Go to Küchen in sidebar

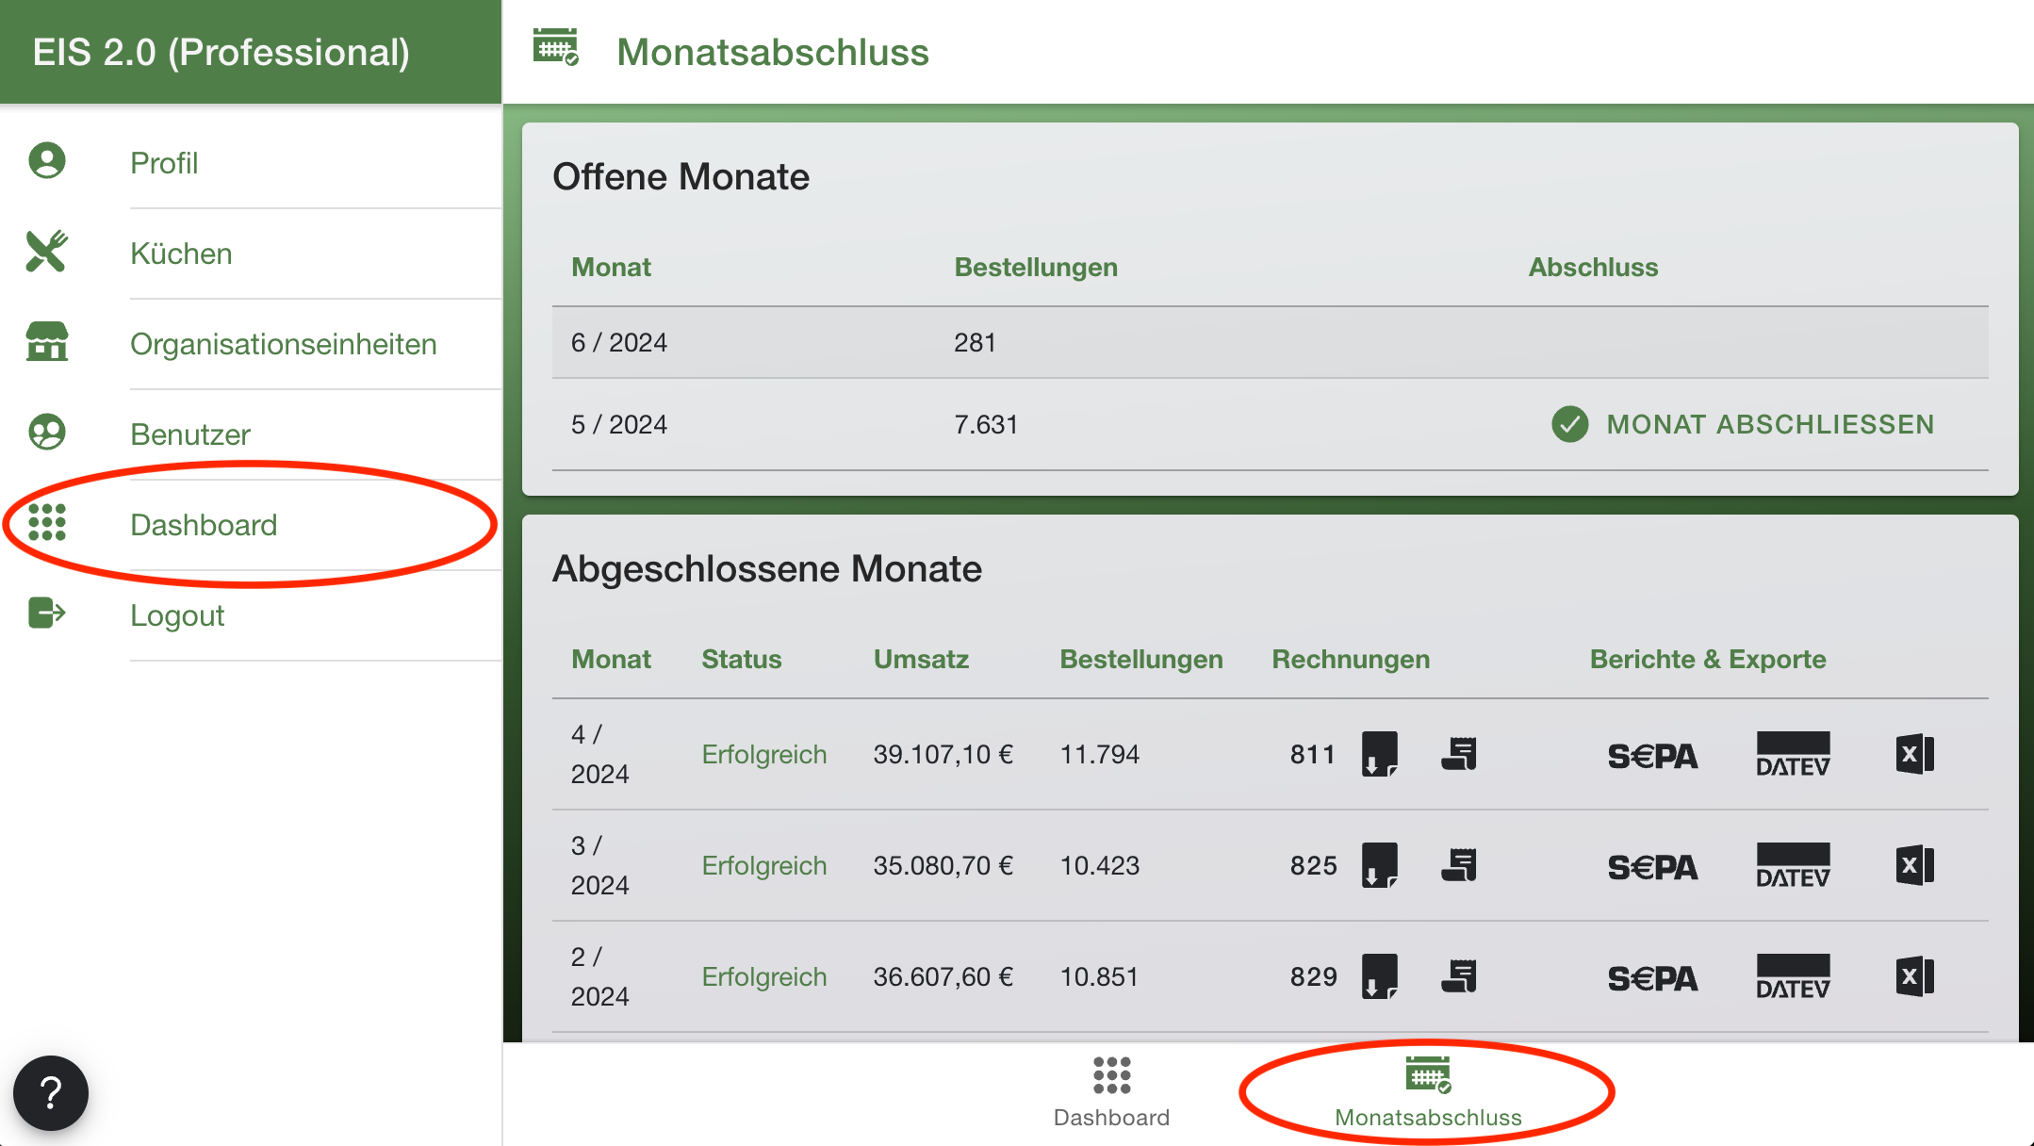click(181, 254)
